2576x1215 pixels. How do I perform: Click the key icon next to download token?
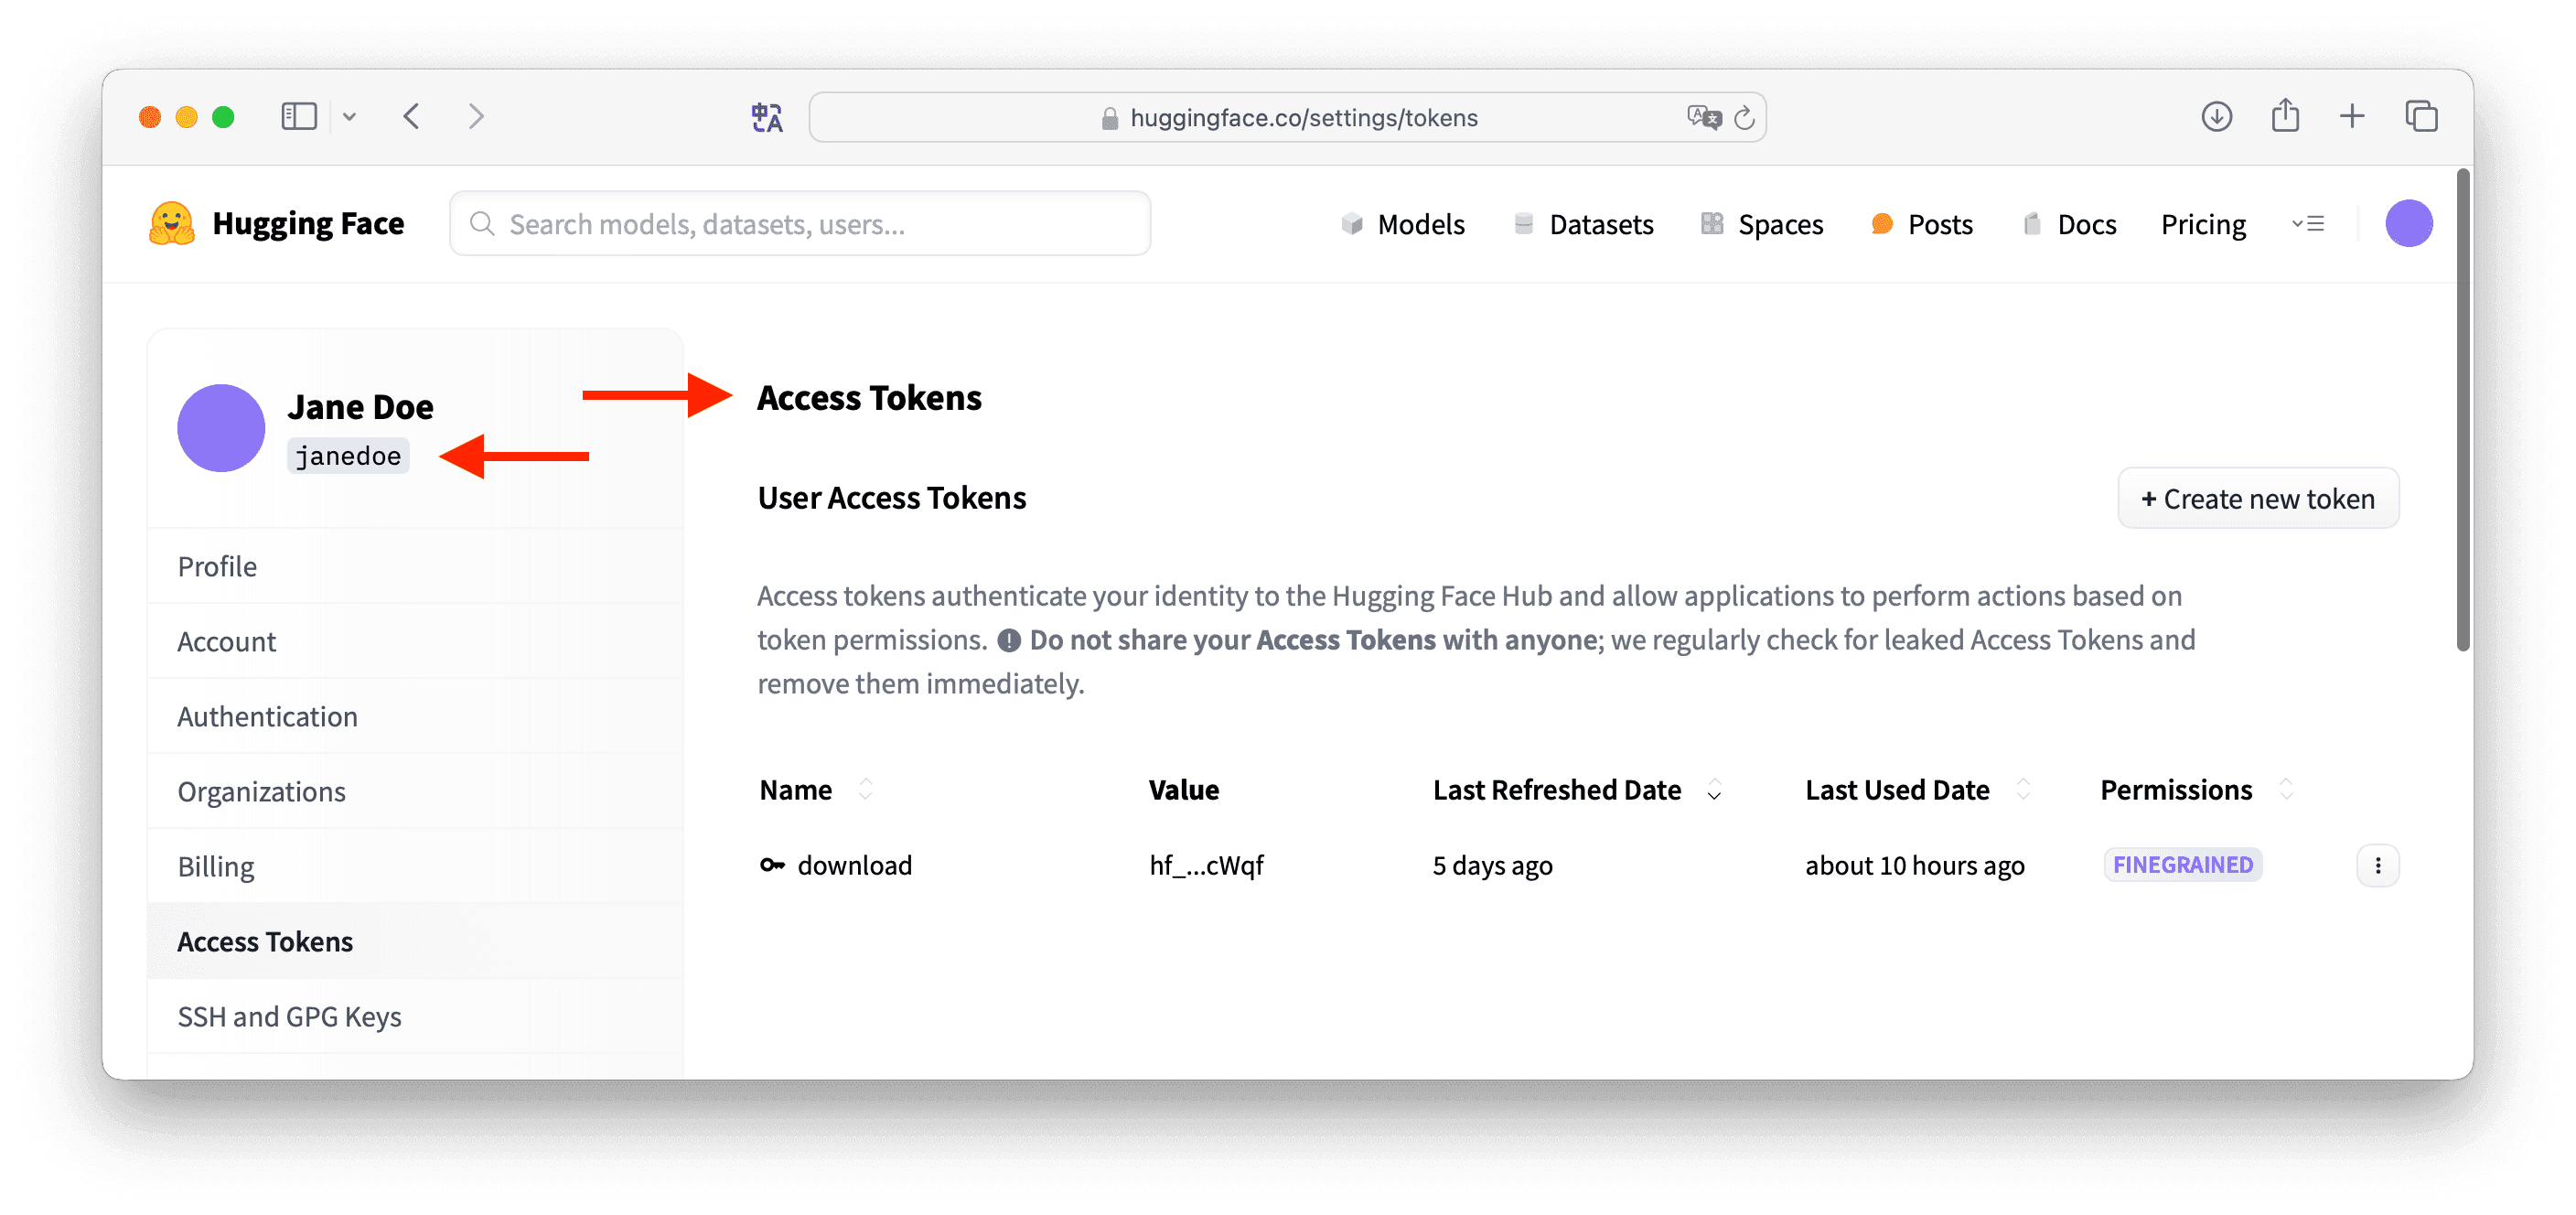point(772,865)
